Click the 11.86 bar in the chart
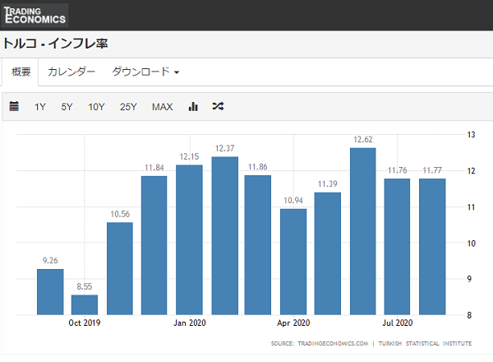The image size is (493, 362). pos(258,245)
